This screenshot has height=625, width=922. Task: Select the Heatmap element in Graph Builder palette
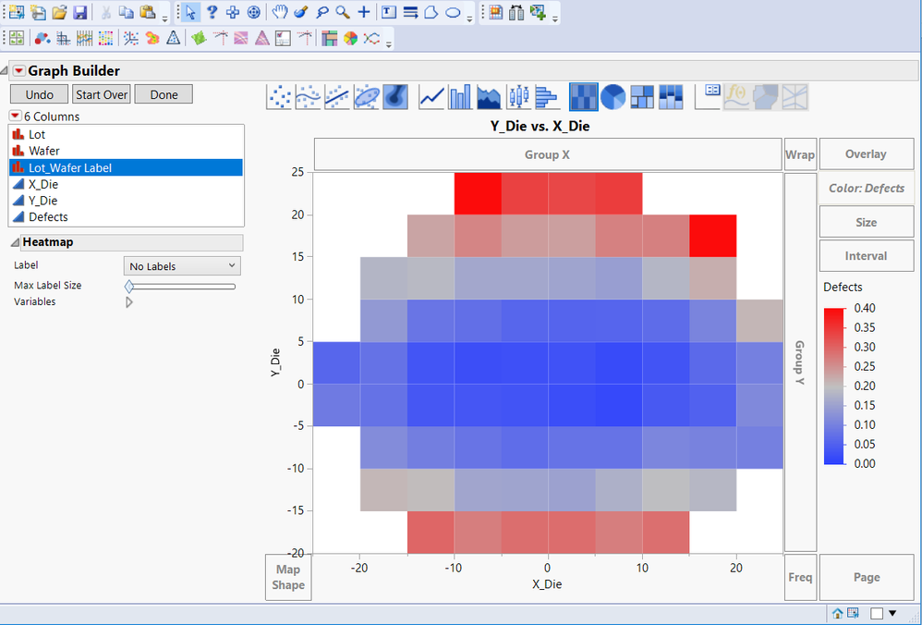[583, 96]
